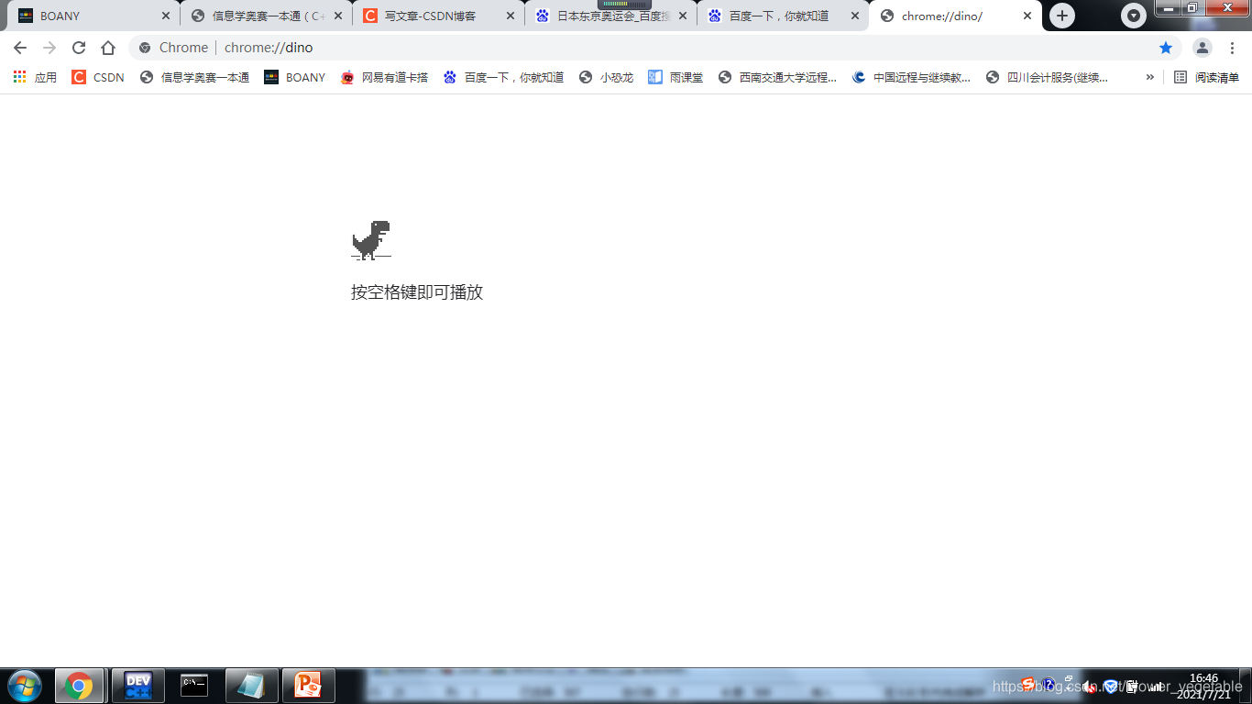Bookmark this page with the star icon
The width and height of the screenshot is (1252, 704).
click(1166, 48)
